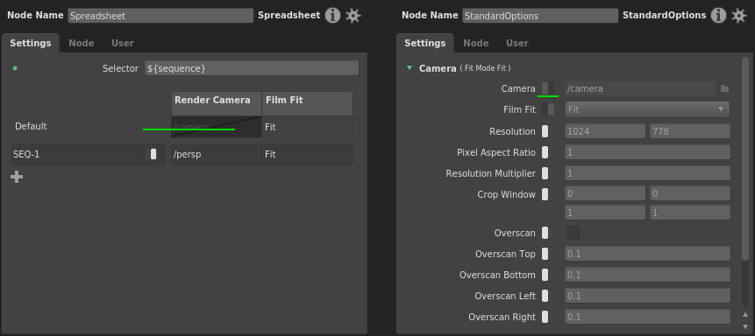Open Spreadsheet node gear menu
Viewport: 755px width, 336px height.
pyautogui.click(x=353, y=16)
